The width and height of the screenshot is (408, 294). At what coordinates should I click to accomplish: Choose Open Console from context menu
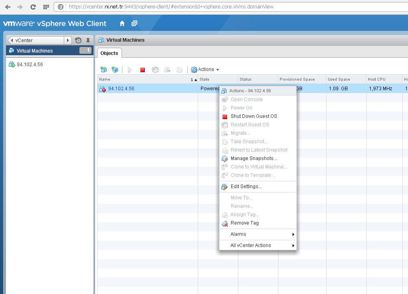pyautogui.click(x=258, y=99)
